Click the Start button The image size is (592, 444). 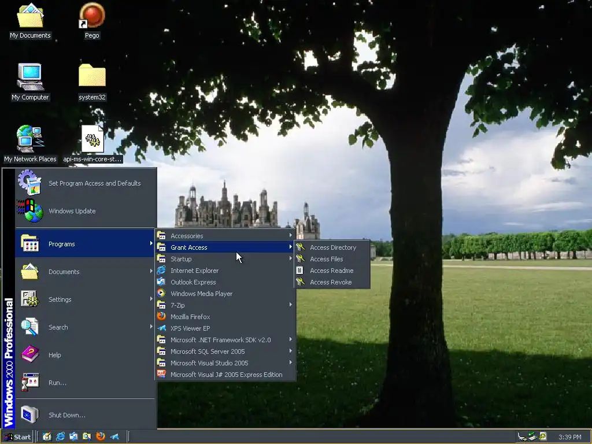(17, 437)
